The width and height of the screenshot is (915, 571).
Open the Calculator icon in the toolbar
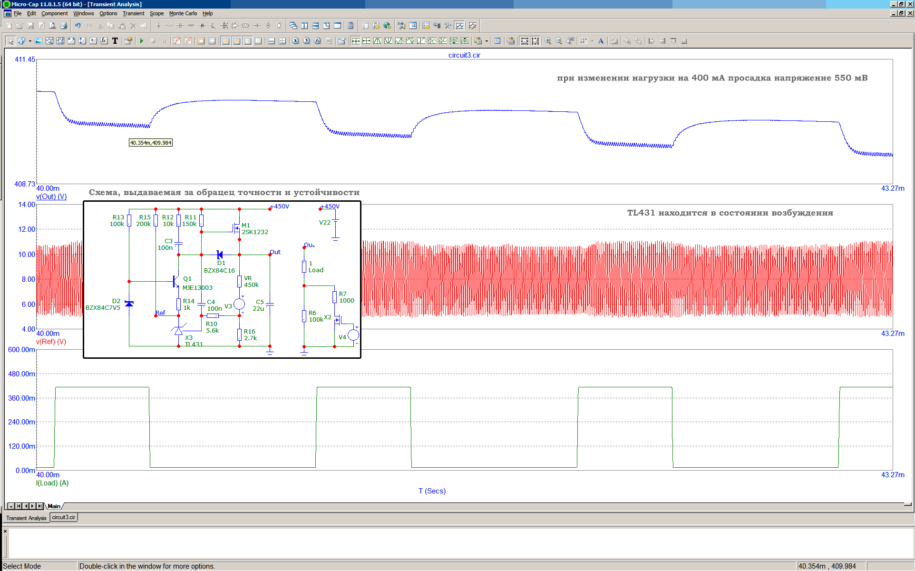coord(350,26)
